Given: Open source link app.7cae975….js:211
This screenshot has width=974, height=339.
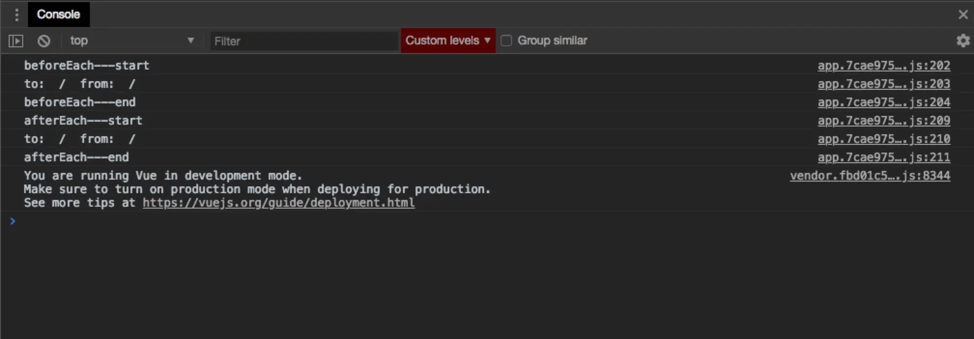Looking at the screenshot, I should [884, 157].
